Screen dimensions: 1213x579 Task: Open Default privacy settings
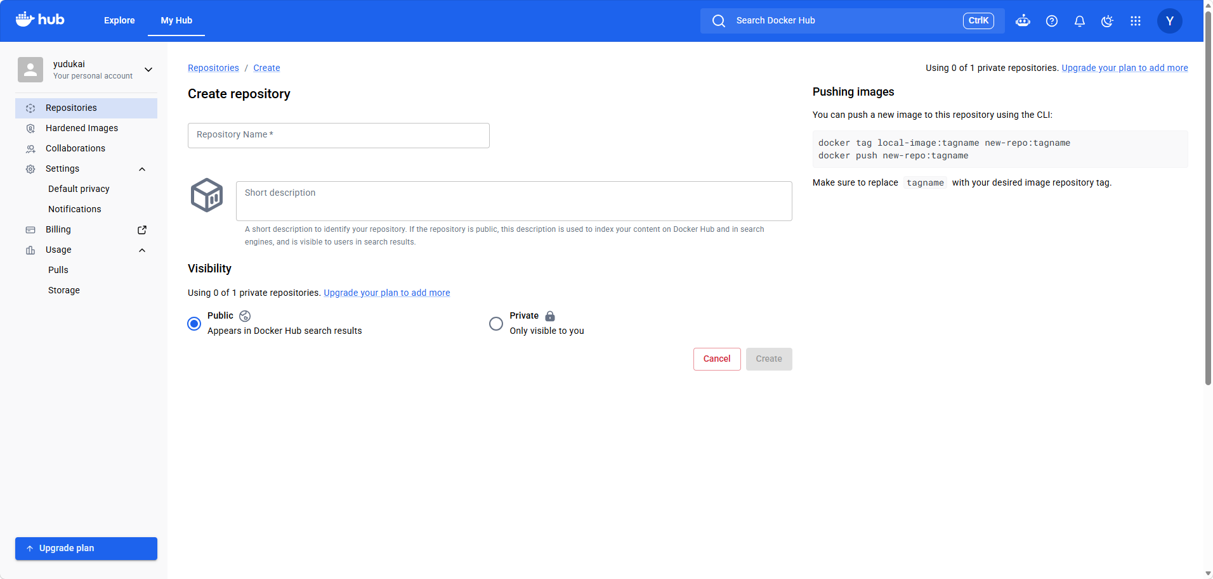tap(79, 189)
